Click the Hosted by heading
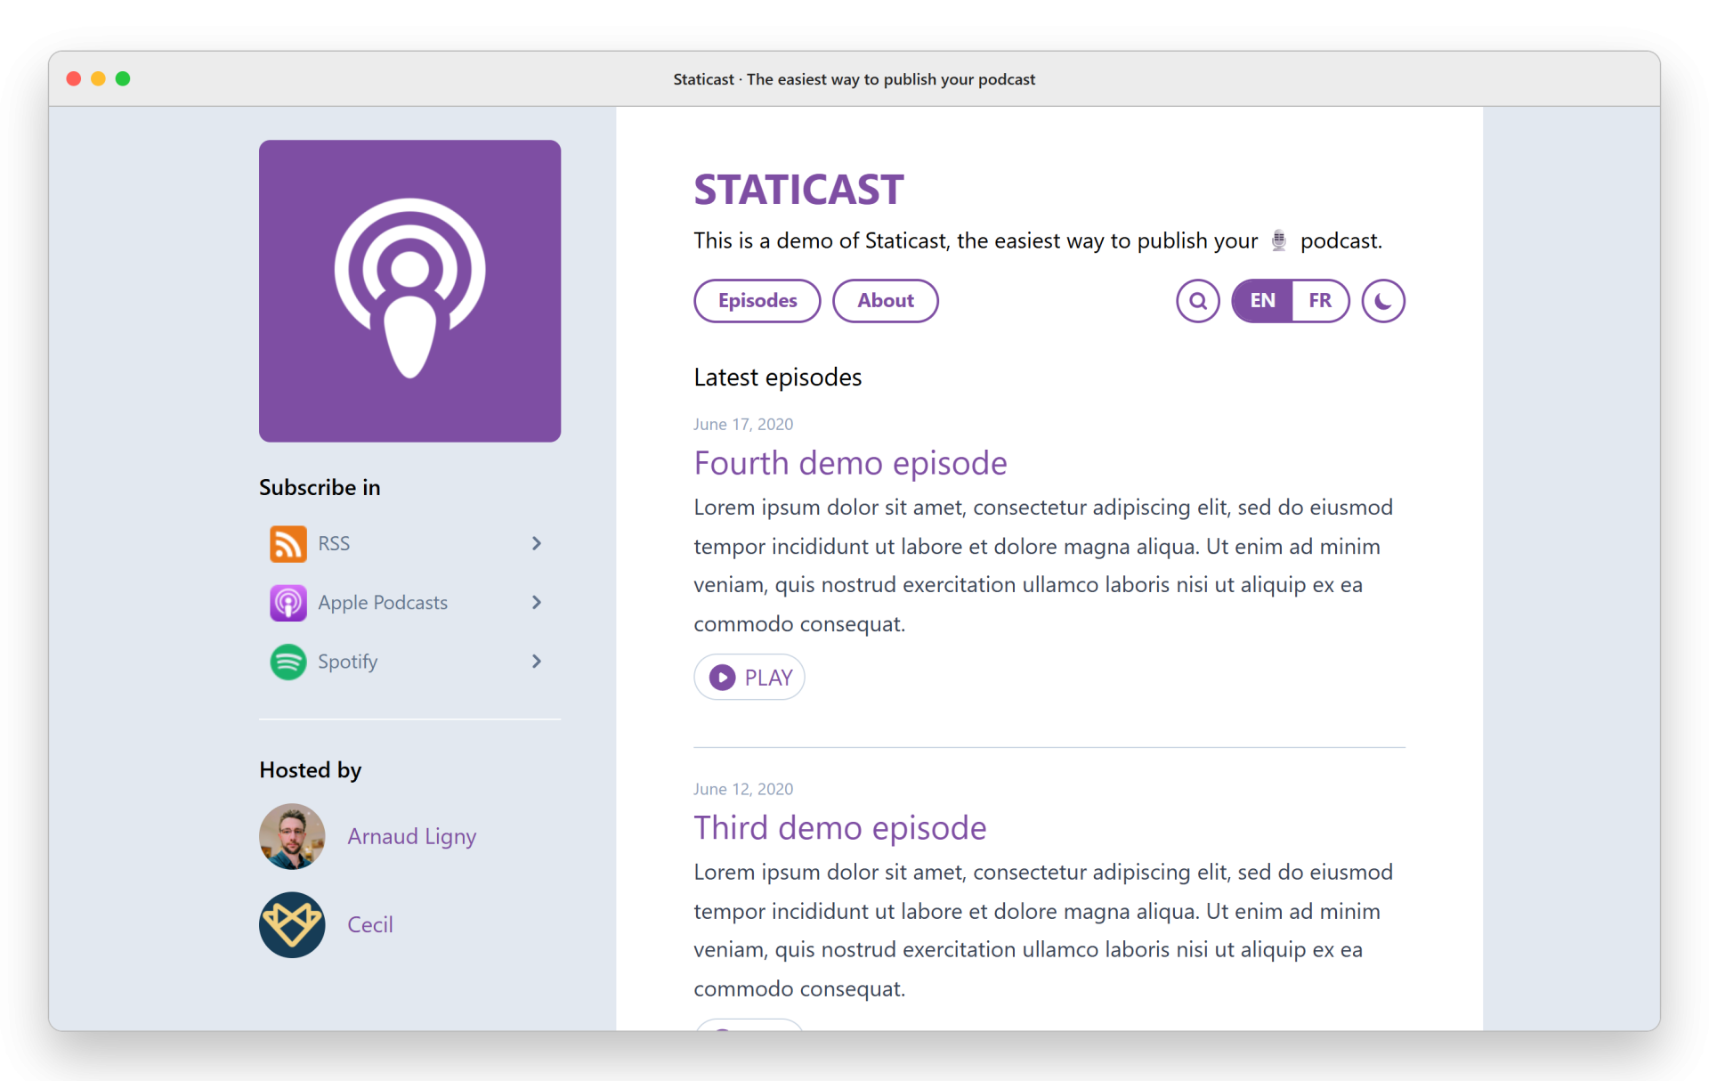Image resolution: width=1709 pixels, height=1081 pixels. pyautogui.click(x=311, y=770)
